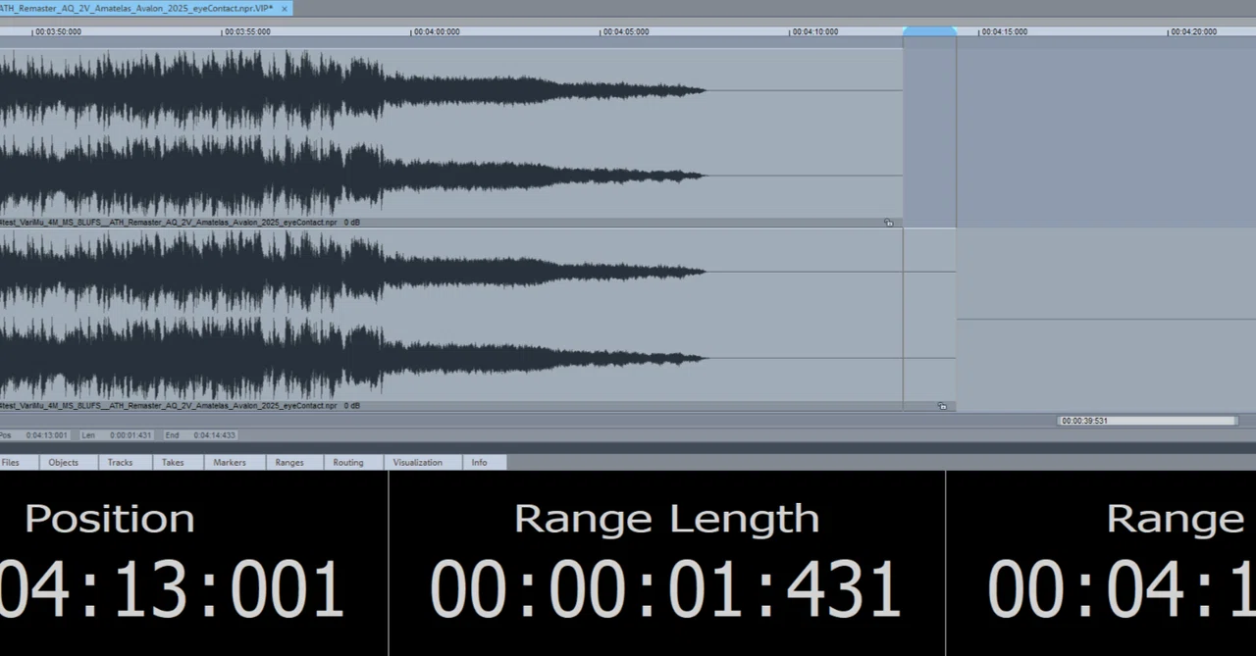Click the horizontal scrollbar showing 00:00:39:531

(x=1147, y=421)
